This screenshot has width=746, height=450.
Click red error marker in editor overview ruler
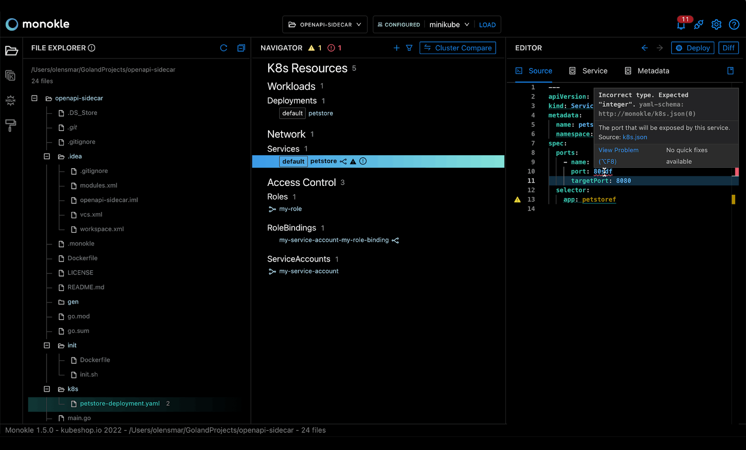[x=737, y=172]
